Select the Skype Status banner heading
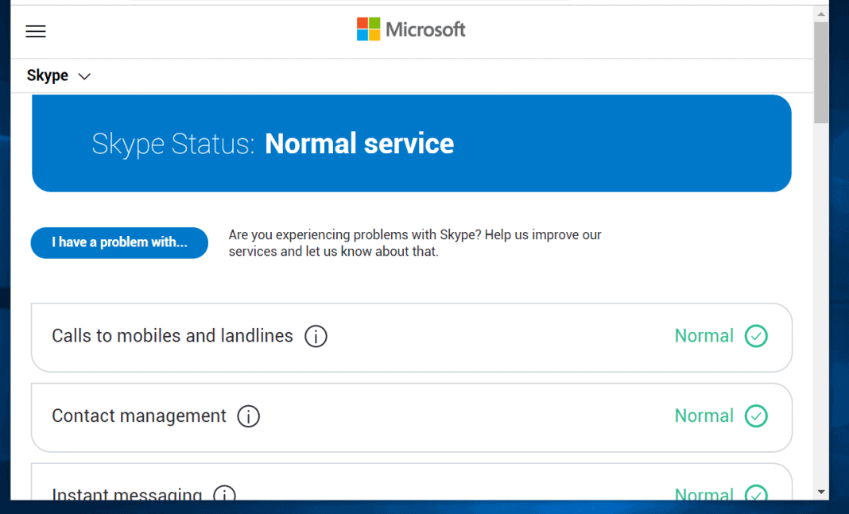 tap(273, 144)
